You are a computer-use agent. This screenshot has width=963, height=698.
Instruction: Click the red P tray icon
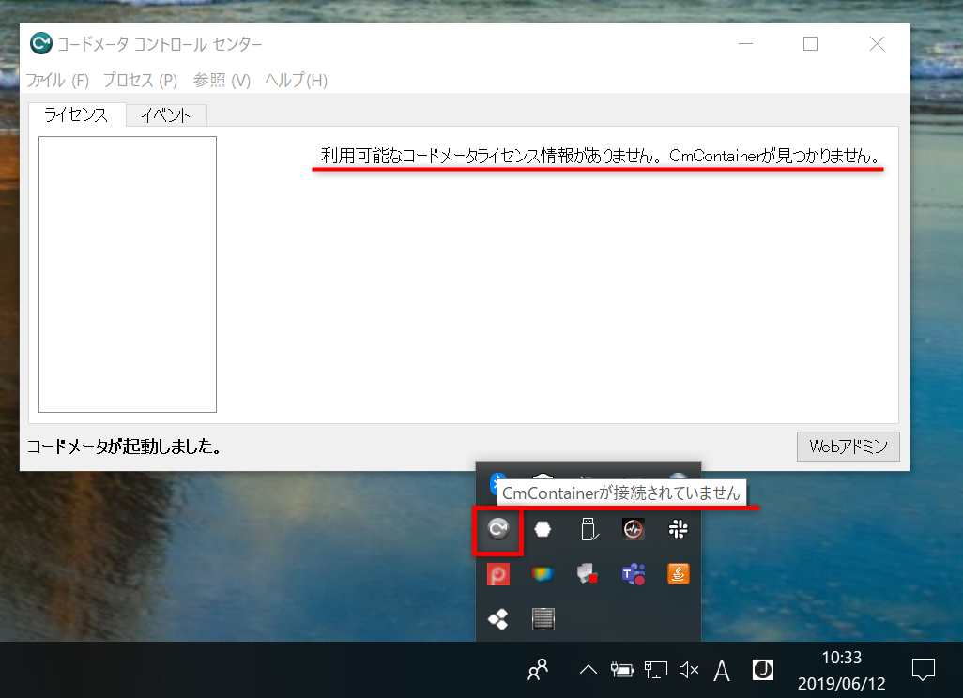click(498, 574)
